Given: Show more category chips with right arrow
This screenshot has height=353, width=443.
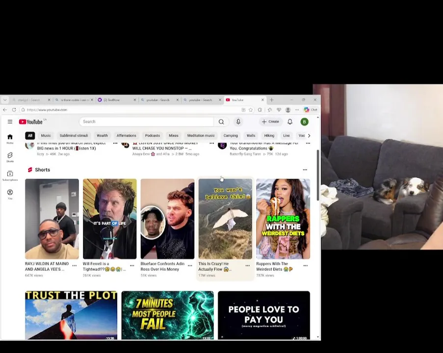Looking at the screenshot, I should click(309, 135).
